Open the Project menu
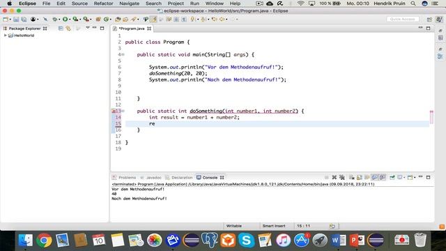The height and width of the screenshot is (251, 446). point(176,3)
